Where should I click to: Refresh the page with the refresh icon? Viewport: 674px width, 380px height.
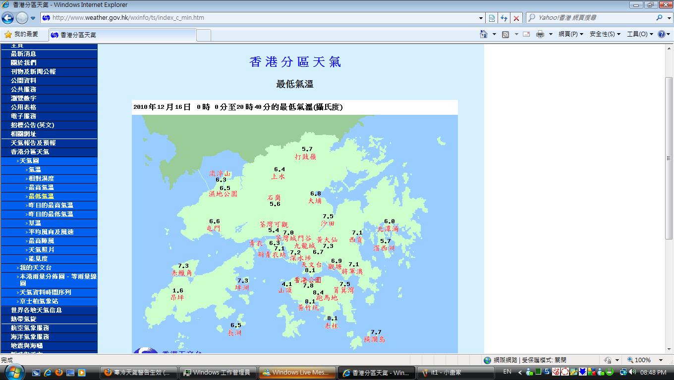click(x=504, y=18)
